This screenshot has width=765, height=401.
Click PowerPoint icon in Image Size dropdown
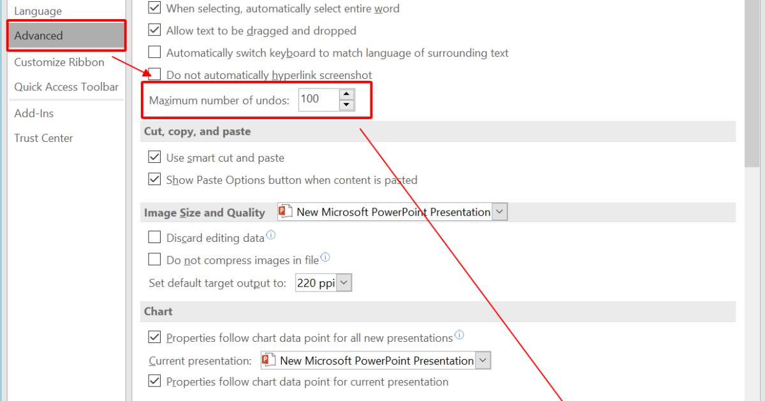click(286, 212)
